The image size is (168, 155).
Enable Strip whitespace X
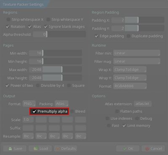pyautogui.click(x=8, y=20)
